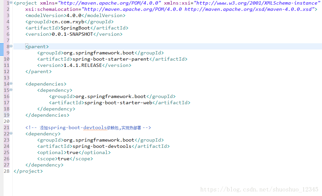This screenshot has width=322, height=196.
Task: Click the closing parent tag on line 12
Action: pyautogui.click(x=38, y=72)
